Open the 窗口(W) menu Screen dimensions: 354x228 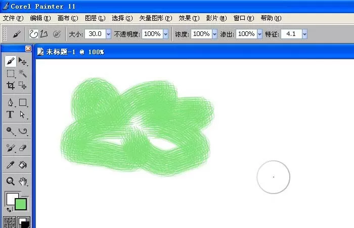pos(244,18)
